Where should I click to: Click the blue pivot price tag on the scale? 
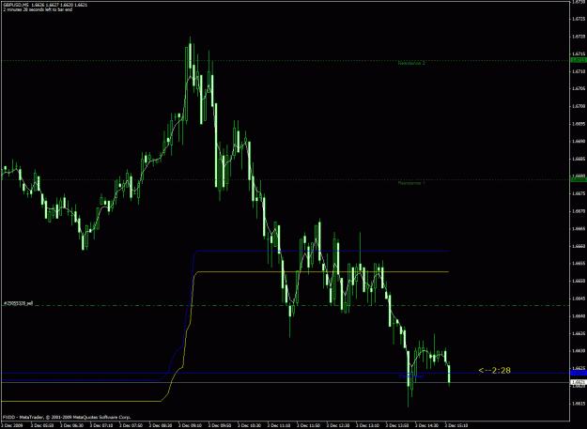point(579,374)
